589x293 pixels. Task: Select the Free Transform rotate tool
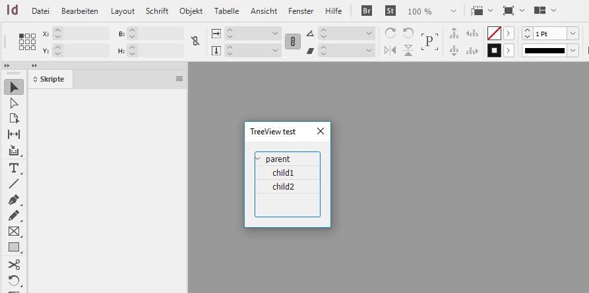point(14,280)
